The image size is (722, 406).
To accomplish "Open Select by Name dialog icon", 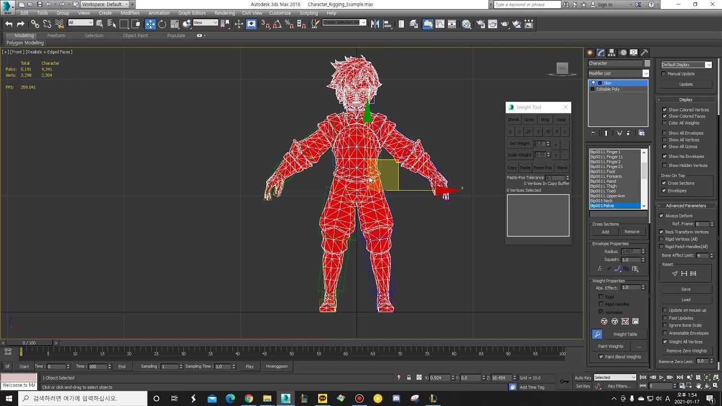I will pos(112,24).
